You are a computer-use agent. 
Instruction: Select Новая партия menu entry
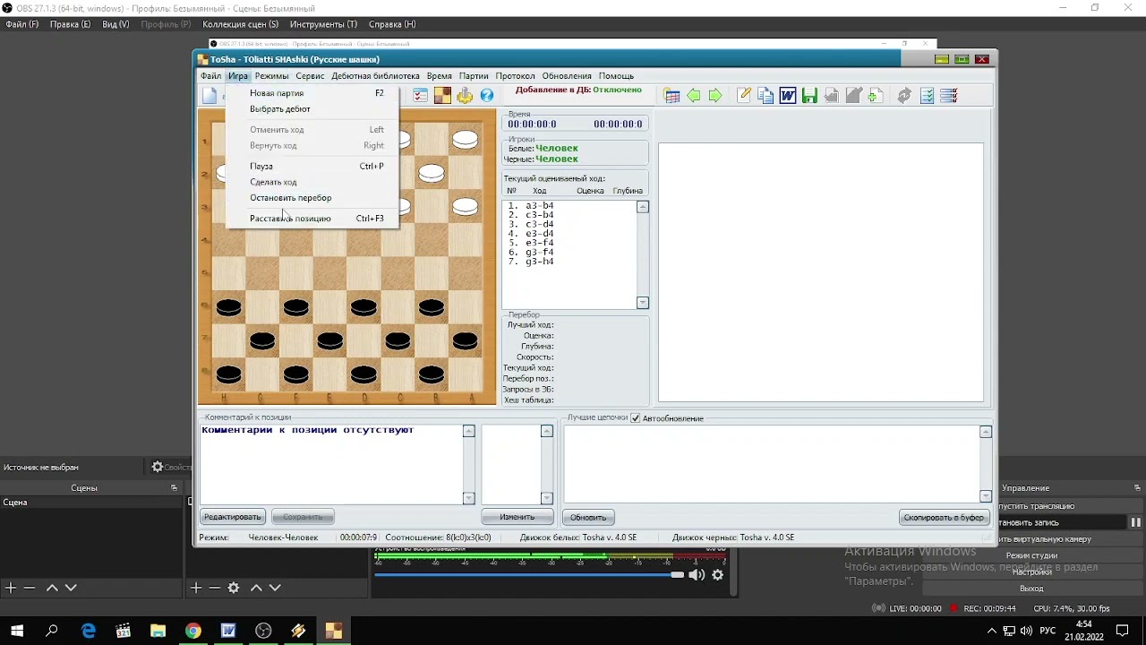click(x=312, y=93)
